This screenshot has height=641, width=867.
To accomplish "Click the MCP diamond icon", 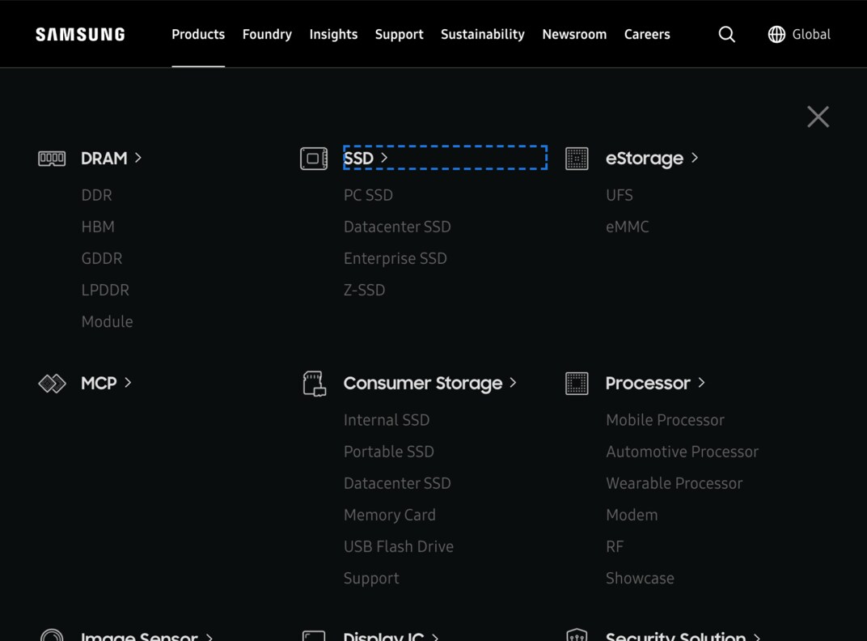I will coord(52,383).
